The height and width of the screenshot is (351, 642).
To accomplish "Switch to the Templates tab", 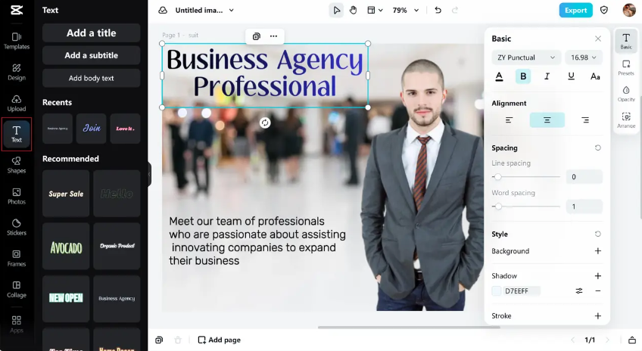I will point(17,41).
